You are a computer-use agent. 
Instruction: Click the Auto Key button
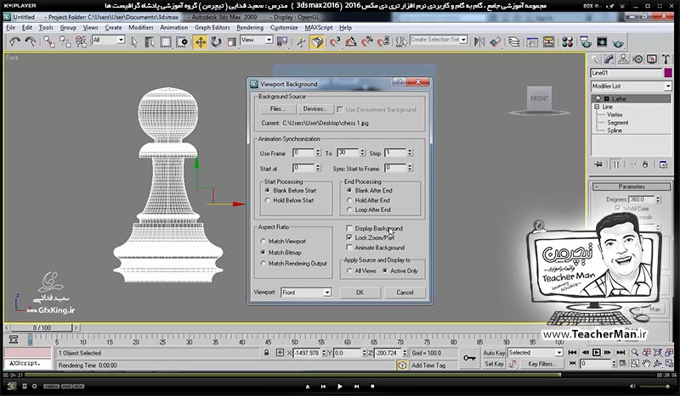point(494,353)
